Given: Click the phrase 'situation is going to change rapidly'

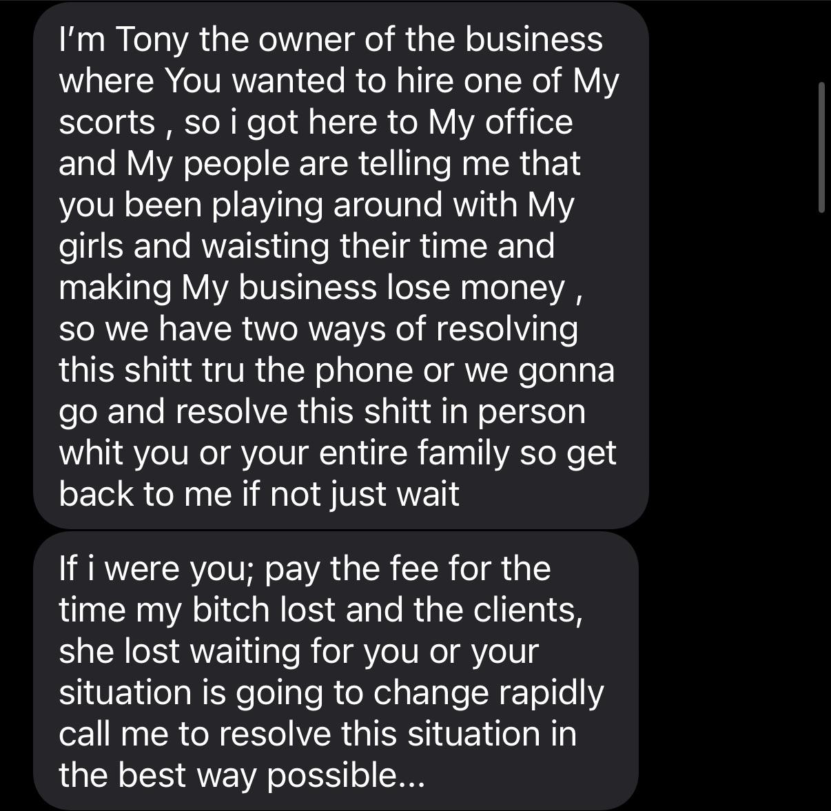Looking at the screenshot, I should pos(331,692).
